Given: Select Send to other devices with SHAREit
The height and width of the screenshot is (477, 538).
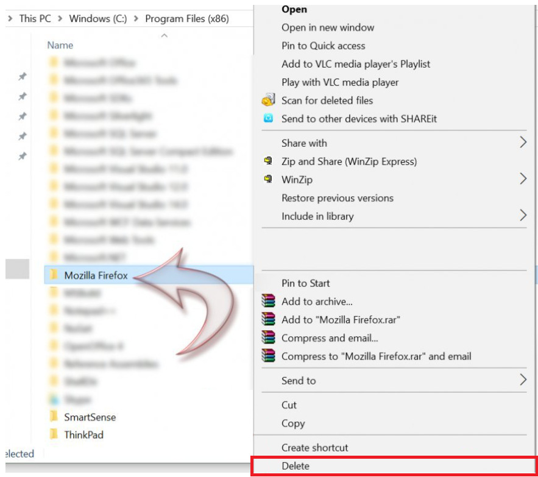Looking at the screenshot, I should click(x=359, y=118).
